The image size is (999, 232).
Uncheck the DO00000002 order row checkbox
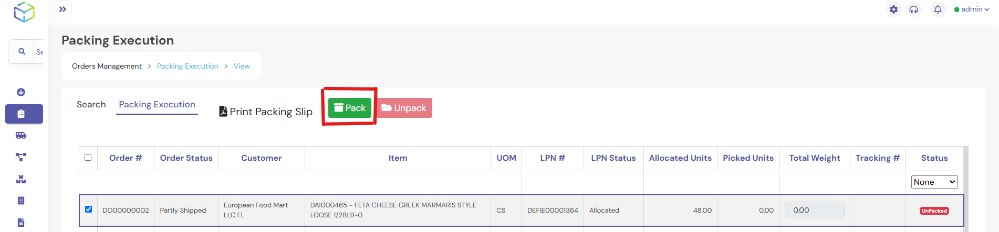click(x=88, y=209)
